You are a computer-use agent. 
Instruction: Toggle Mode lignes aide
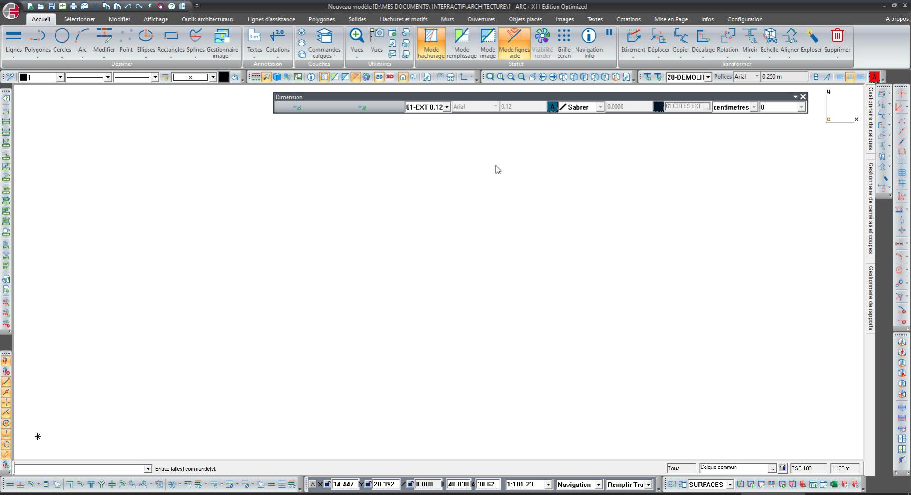514,43
